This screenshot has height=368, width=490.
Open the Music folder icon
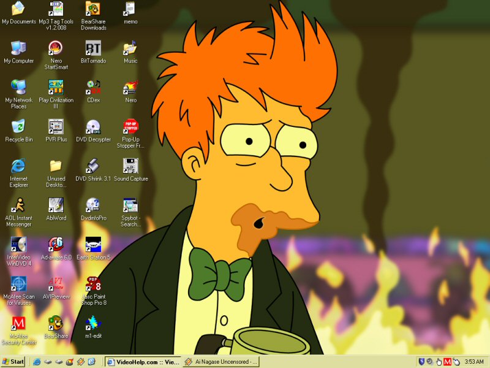point(130,52)
